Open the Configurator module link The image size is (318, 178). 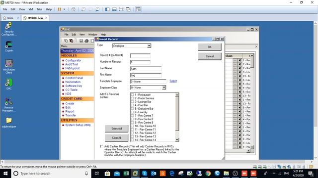pyautogui.click(x=73, y=60)
